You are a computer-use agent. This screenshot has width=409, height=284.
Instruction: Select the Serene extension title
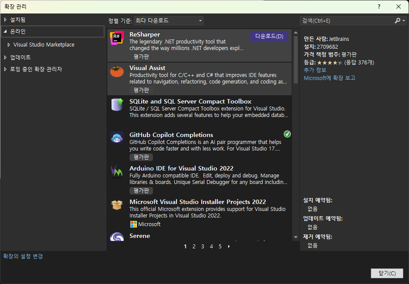[140, 236]
